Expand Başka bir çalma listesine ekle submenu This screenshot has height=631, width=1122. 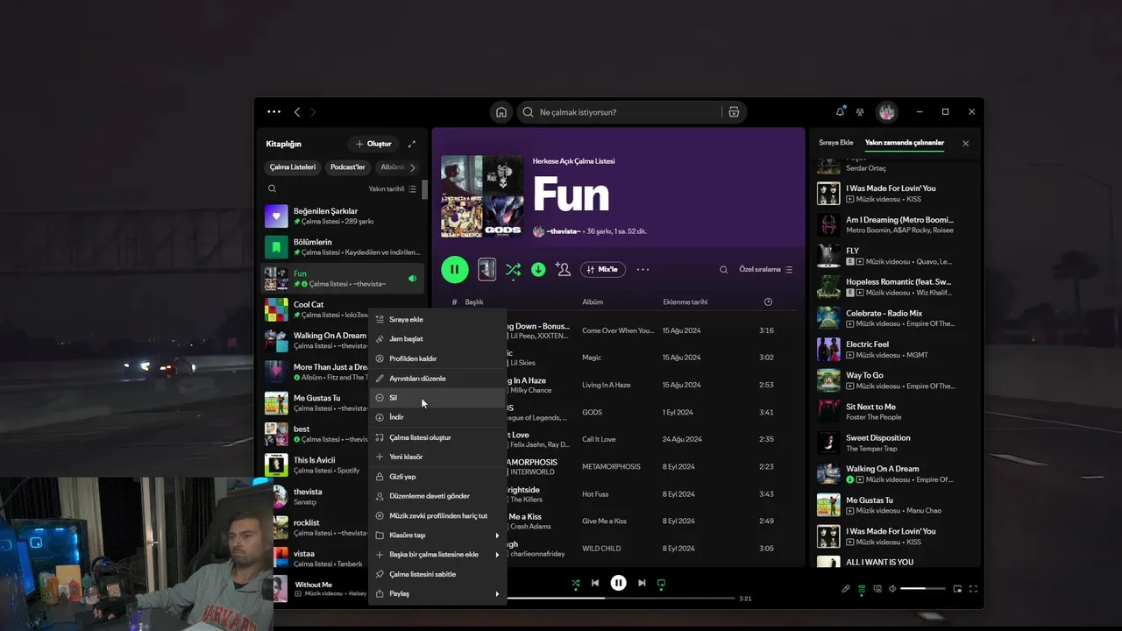(437, 555)
